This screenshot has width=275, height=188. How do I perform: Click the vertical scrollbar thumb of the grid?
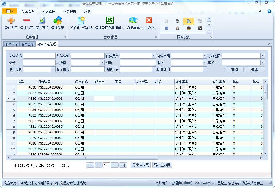click(x=265, y=91)
